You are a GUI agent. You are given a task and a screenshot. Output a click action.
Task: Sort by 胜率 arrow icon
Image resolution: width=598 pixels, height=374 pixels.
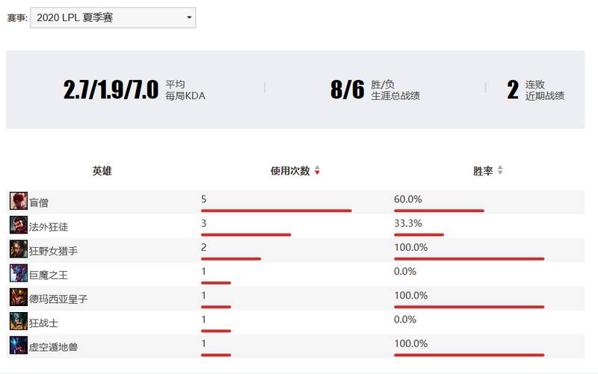tap(500, 170)
